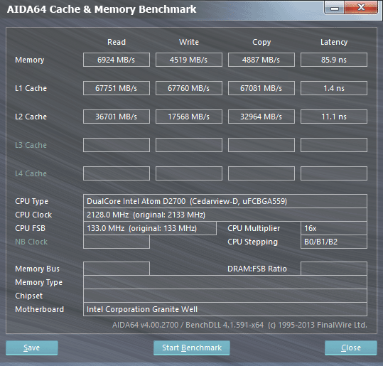Click the empty L3 Cache Copy field
383x366 pixels.
tap(261, 145)
